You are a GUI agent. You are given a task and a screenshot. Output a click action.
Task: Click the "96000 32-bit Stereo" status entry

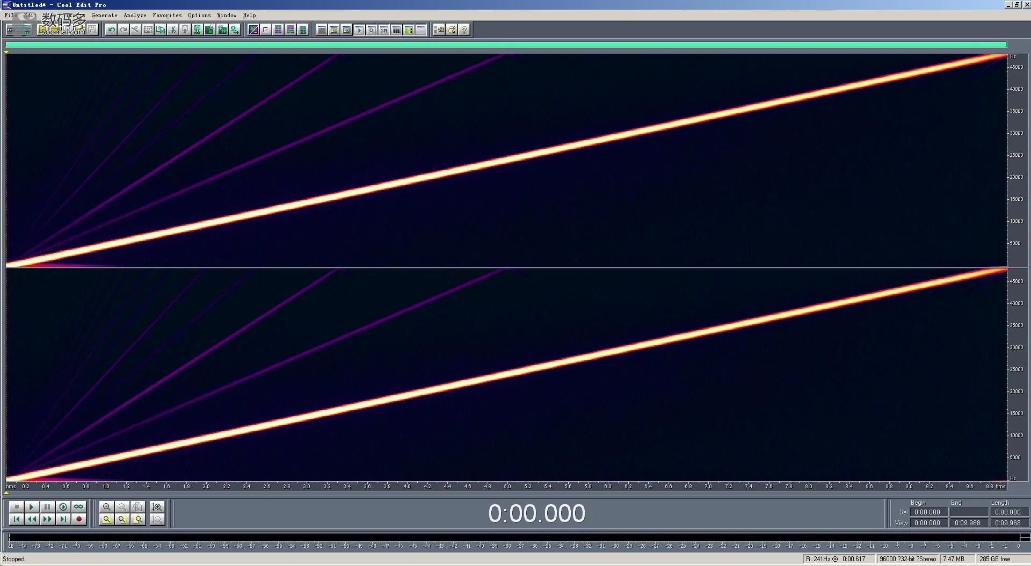point(907,559)
